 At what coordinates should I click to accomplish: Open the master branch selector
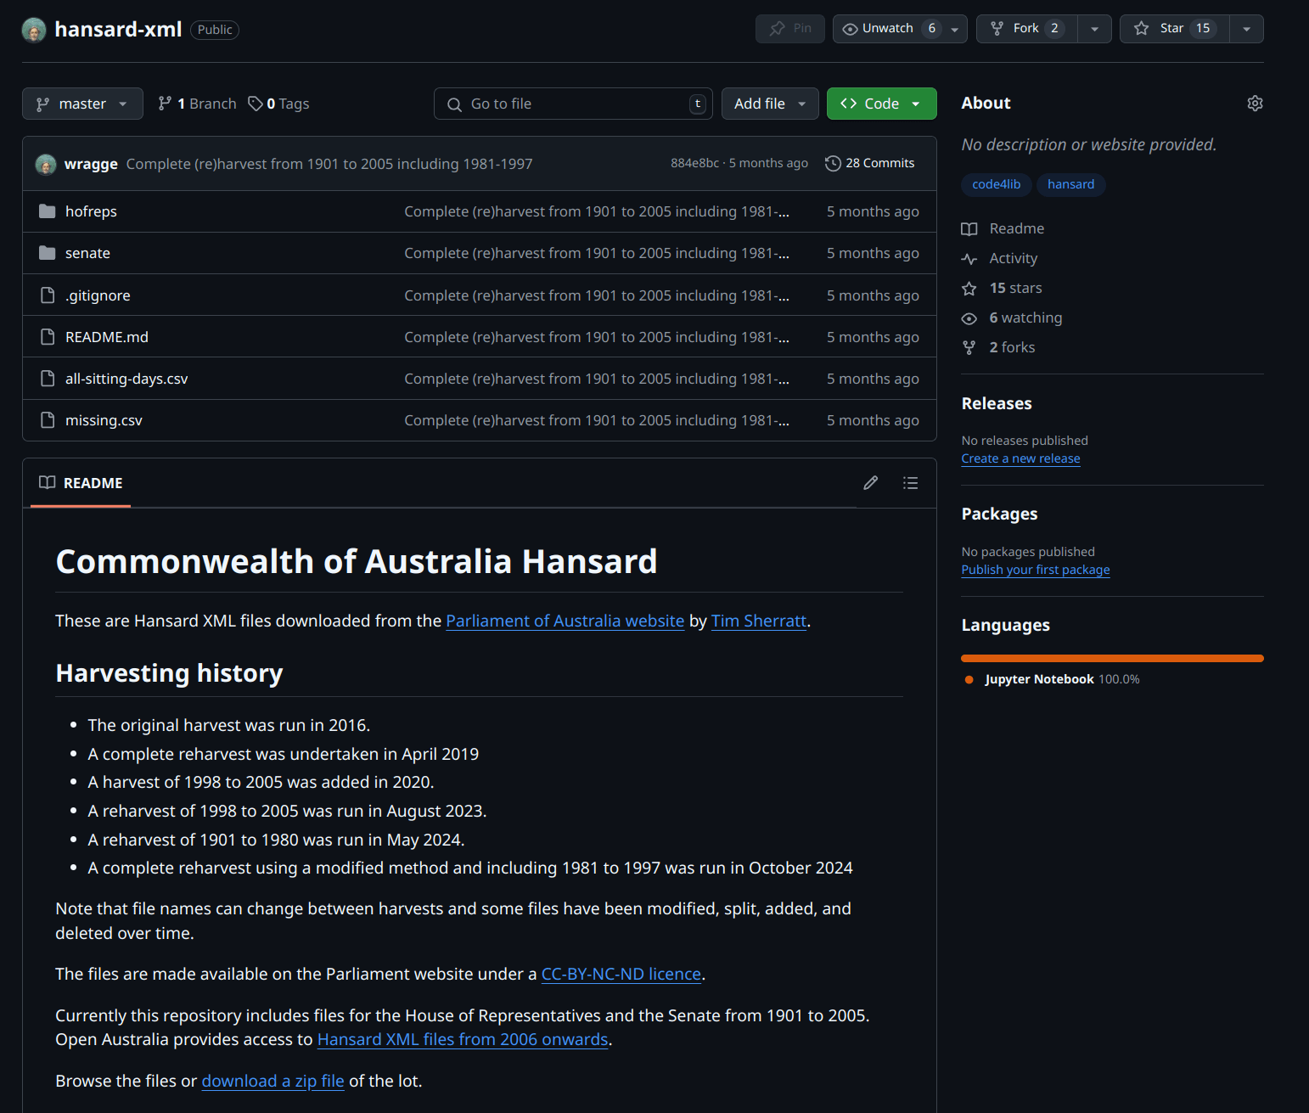point(82,104)
